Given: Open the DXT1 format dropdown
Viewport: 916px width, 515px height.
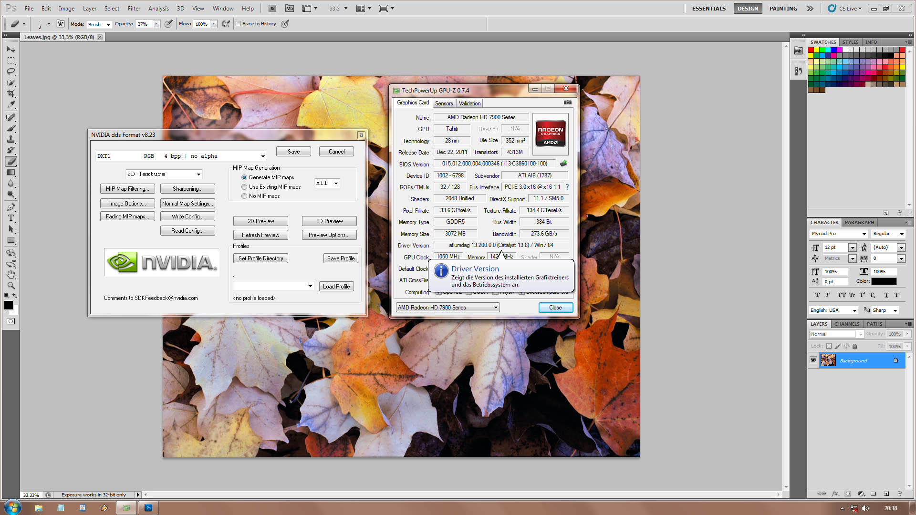Looking at the screenshot, I should pyautogui.click(x=262, y=156).
